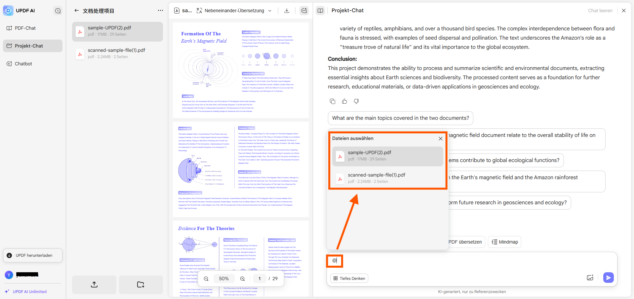
Task: Focus the chat message input field
Action: pos(472,261)
